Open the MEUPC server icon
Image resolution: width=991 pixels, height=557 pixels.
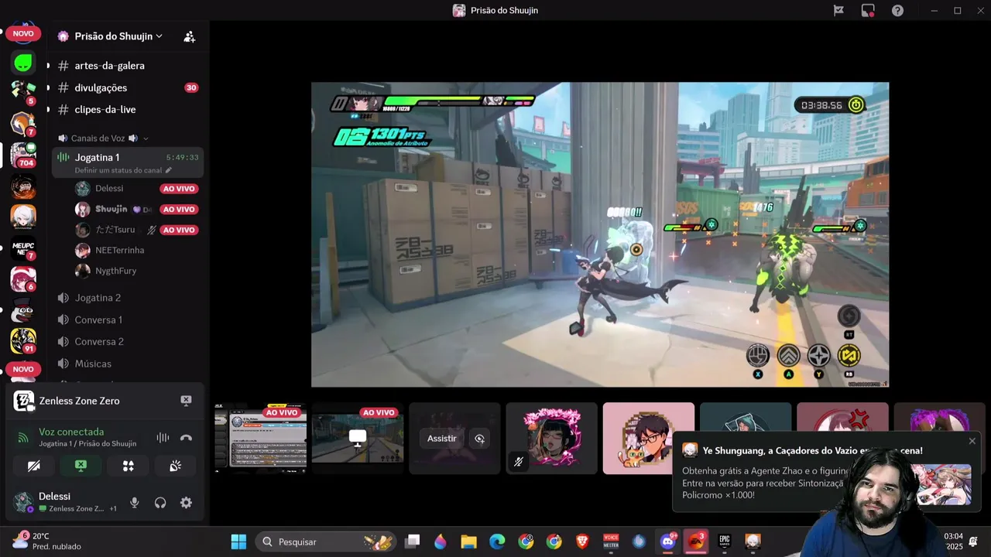coord(23,248)
